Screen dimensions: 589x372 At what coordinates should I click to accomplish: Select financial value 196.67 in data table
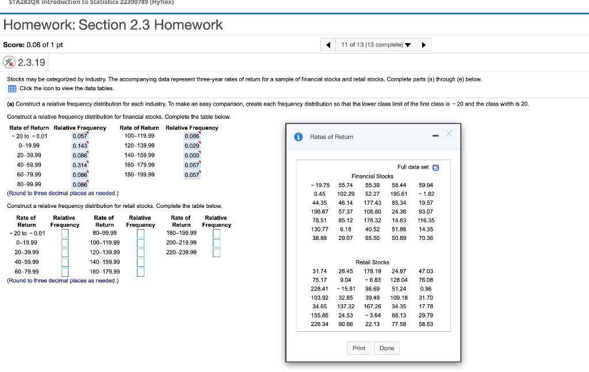(320, 212)
